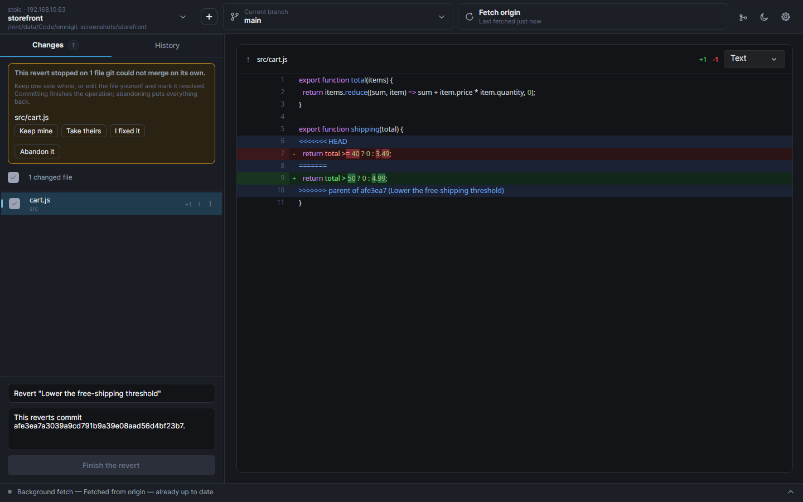
Task: Click the I fixed it button
Action: (127, 131)
